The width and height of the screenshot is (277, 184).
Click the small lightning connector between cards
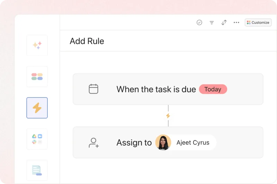tap(168, 116)
